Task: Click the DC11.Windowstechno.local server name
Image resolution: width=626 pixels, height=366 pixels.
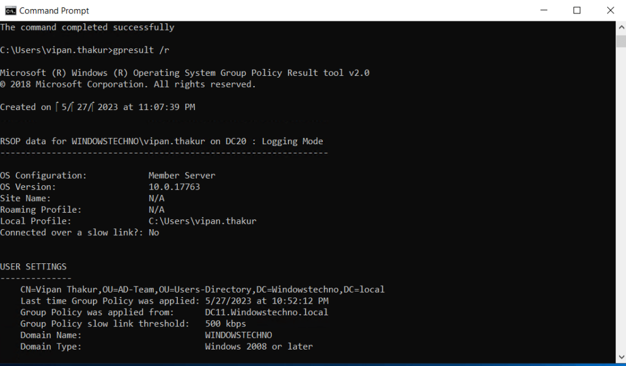Action: point(266,312)
